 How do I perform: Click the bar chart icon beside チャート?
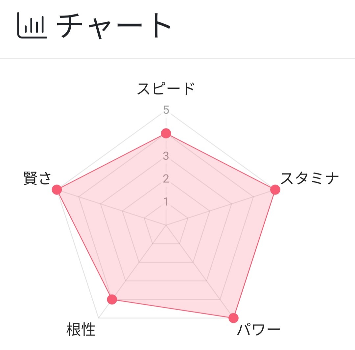pyautogui.click(x=32, y=25)
